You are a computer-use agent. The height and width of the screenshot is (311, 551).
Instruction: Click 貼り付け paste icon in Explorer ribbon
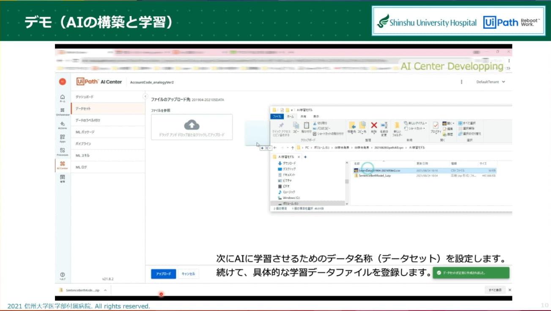click(x=307, y=126)
